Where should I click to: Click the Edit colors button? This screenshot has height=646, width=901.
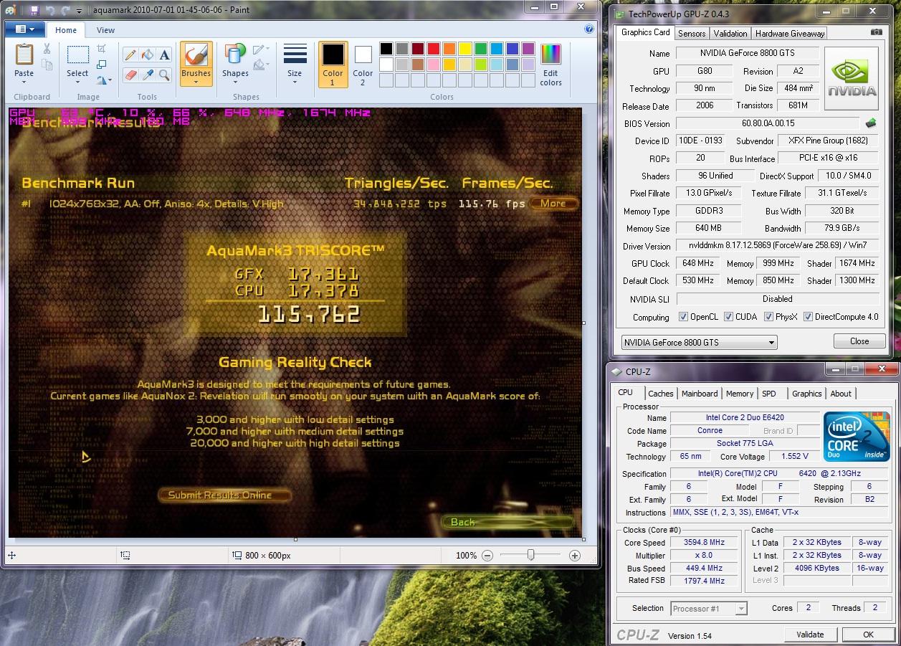pyautogui.click(x=550, y=64)
